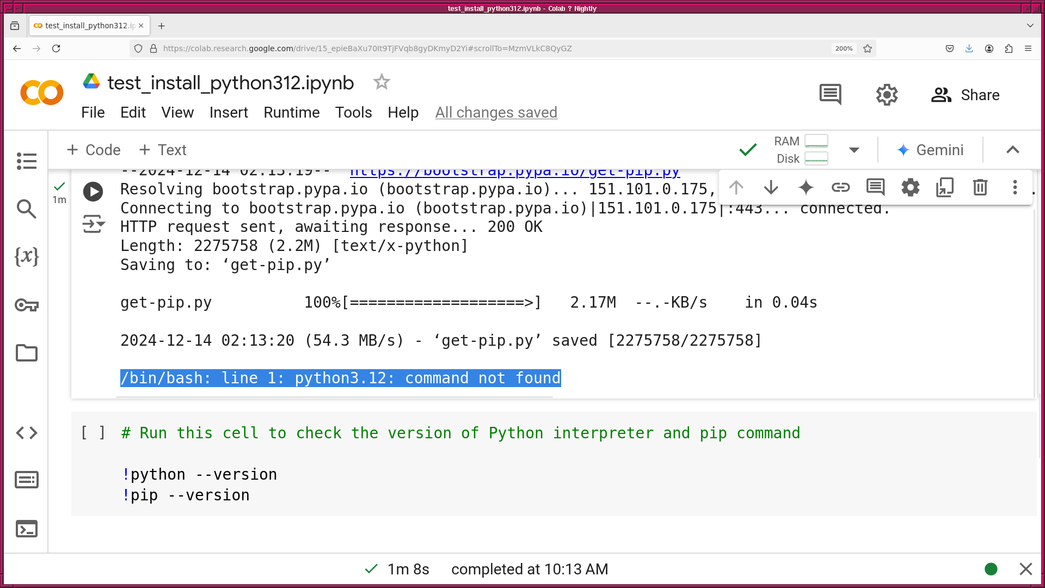This screenshot has height=588, width=1045.
Task: Open the search panel in left sidebar
Action: pyautogui.click(x=26, y=209)
